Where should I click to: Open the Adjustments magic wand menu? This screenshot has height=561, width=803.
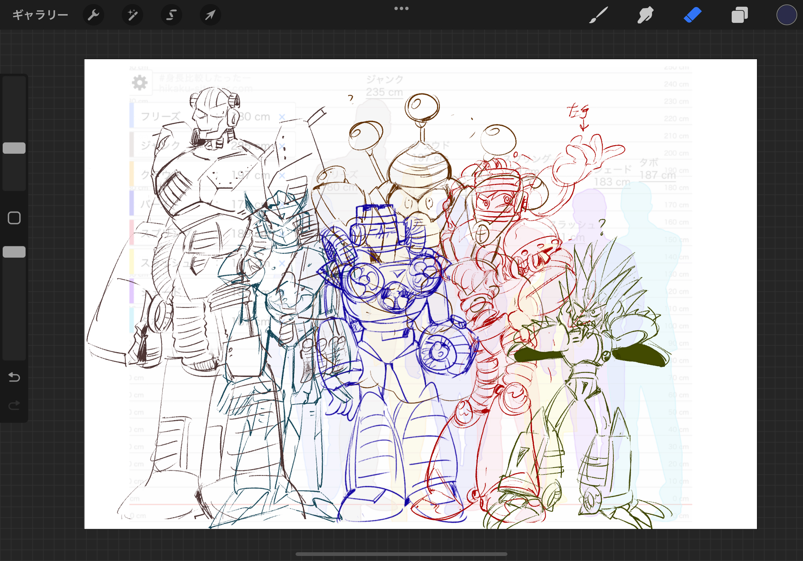(132, 15)
